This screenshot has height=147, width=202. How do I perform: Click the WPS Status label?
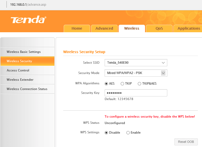point(91,123)
